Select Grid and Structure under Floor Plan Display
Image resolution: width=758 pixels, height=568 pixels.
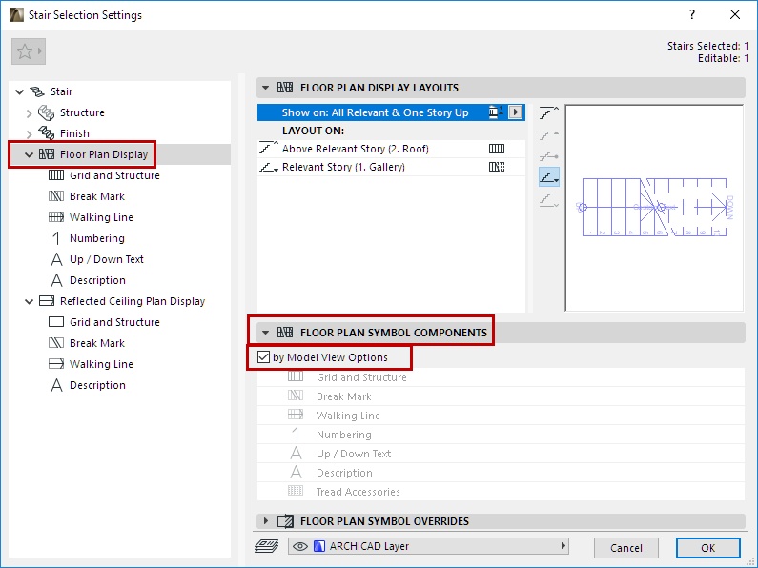tap(114, 175)
